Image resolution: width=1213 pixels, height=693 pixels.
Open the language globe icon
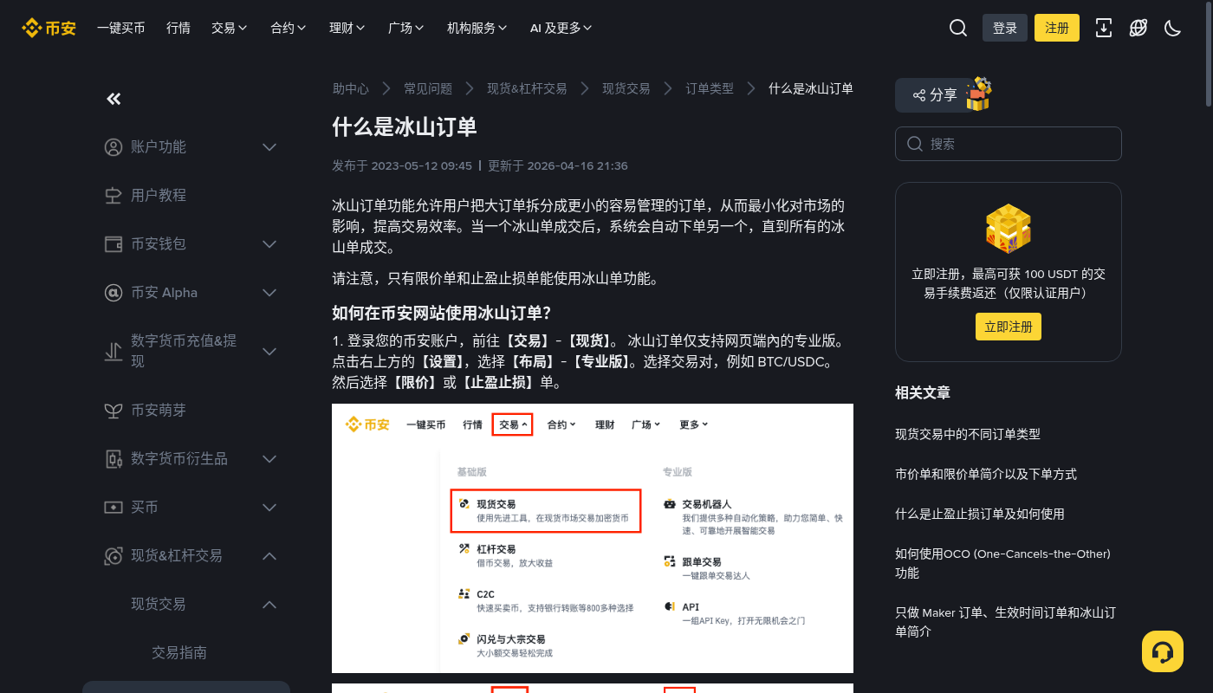click(x=1138, y=28)
